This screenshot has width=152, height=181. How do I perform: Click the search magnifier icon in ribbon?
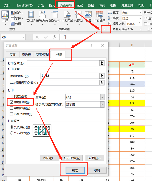coord(151,5)
